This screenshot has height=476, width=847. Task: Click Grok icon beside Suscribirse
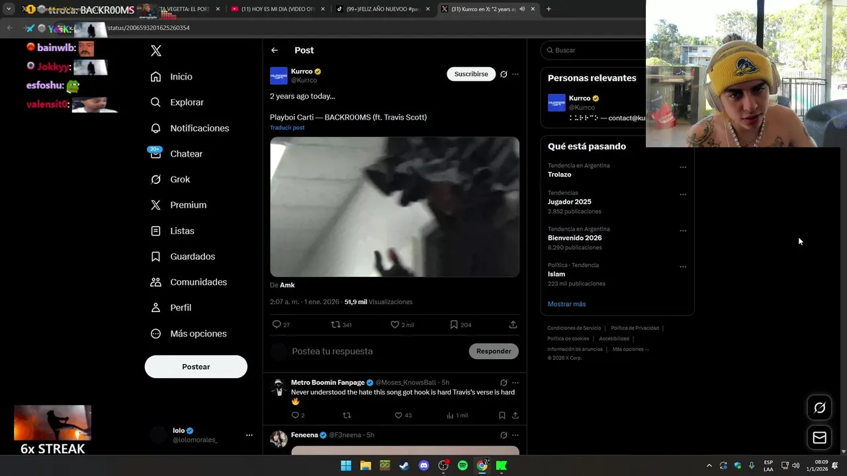pos(504,74)
